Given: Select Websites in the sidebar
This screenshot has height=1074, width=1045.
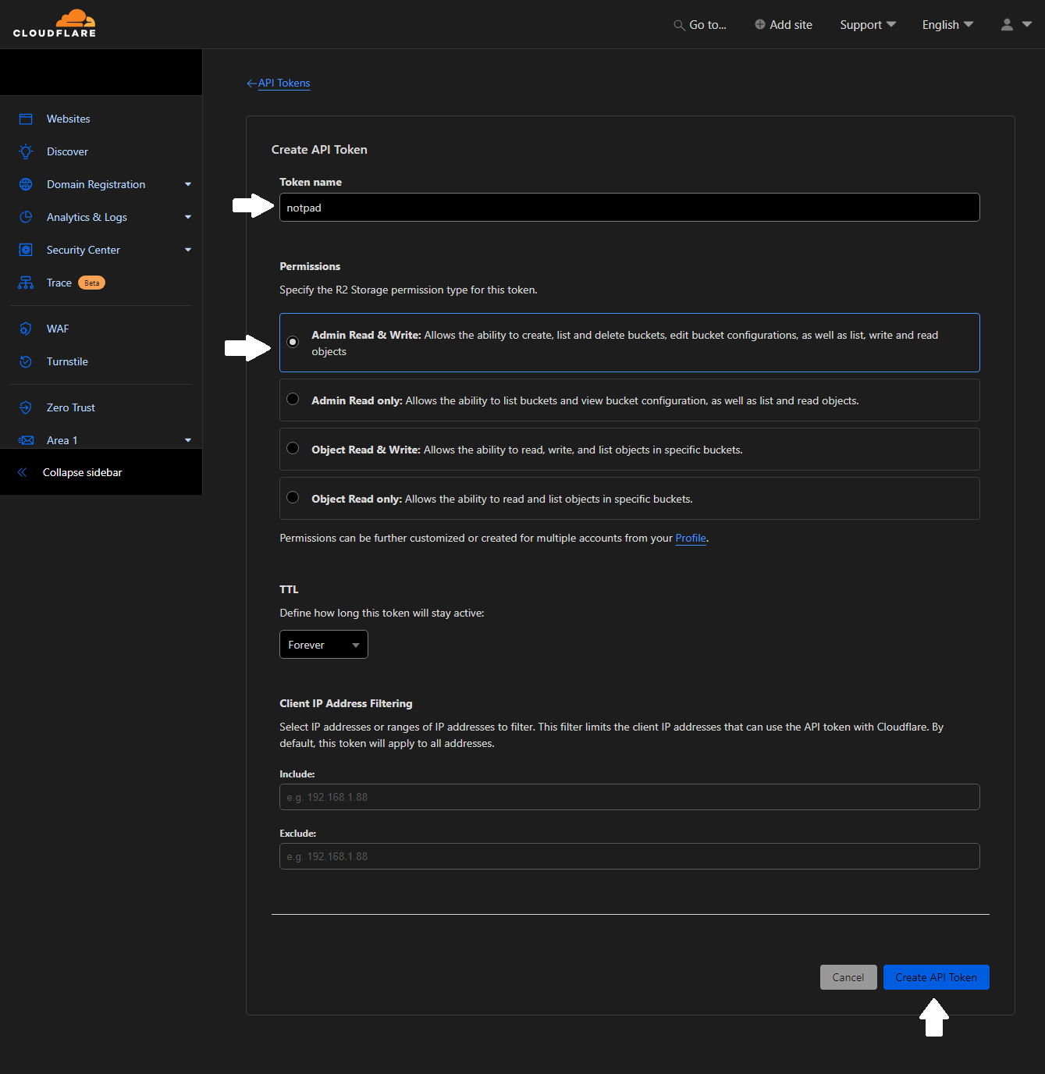Looking at the screenshot, I should (x=68, y=119).
